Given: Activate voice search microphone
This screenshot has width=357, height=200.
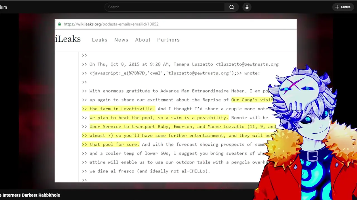Looking at the screenshot, I should (247, 7).
